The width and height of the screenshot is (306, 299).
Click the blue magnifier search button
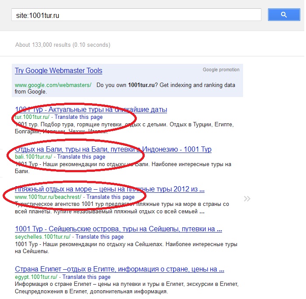[x=284, y=14]
